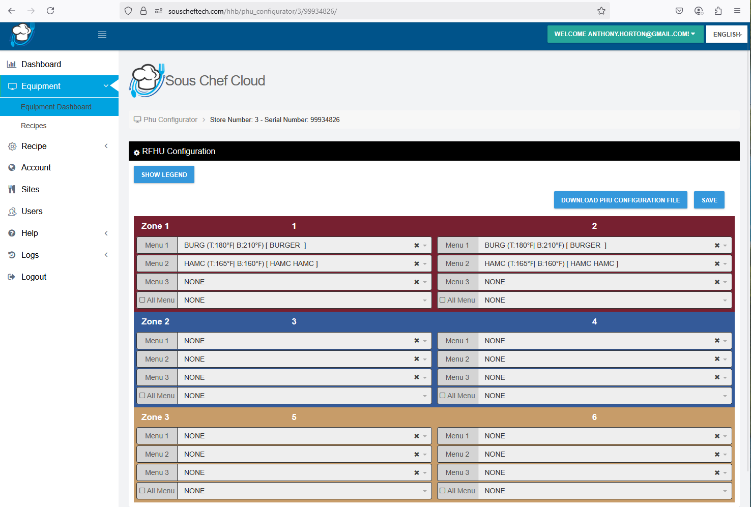Viewport: 751px width, 507px height.
Task: Select Equipment Dashboard submenu item
Action: click(x=56, y=107)
